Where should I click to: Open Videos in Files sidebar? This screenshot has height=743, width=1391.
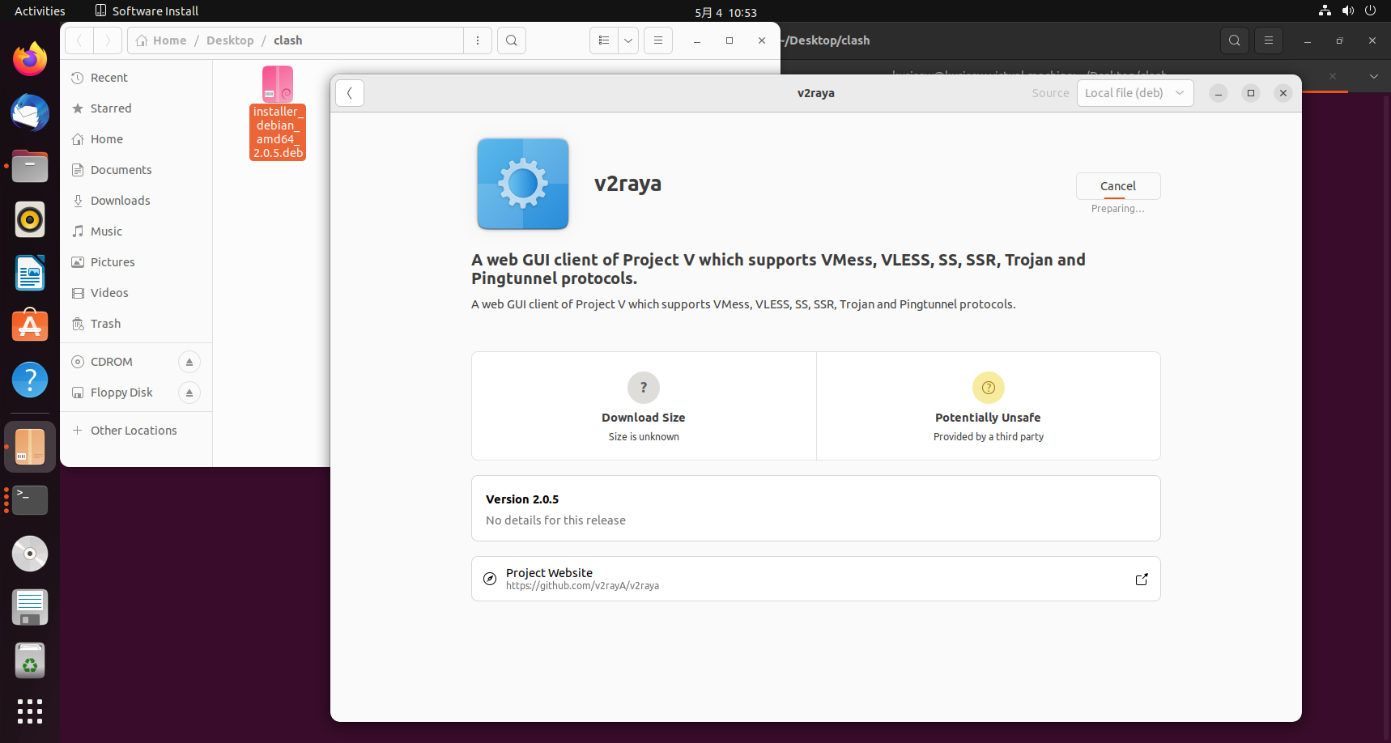136,293
